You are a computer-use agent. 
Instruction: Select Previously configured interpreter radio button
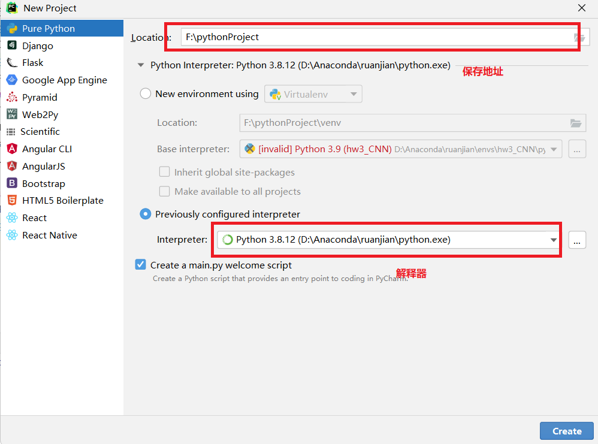pyautogui.click(x=146, y=214)
